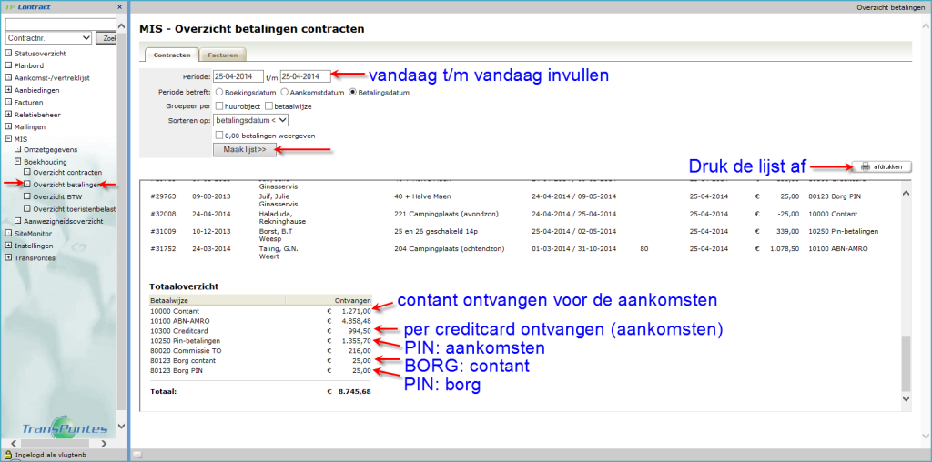Click the Periode start date field
The width and height of the screenshot is (932, 462).
tap(238, 76)
